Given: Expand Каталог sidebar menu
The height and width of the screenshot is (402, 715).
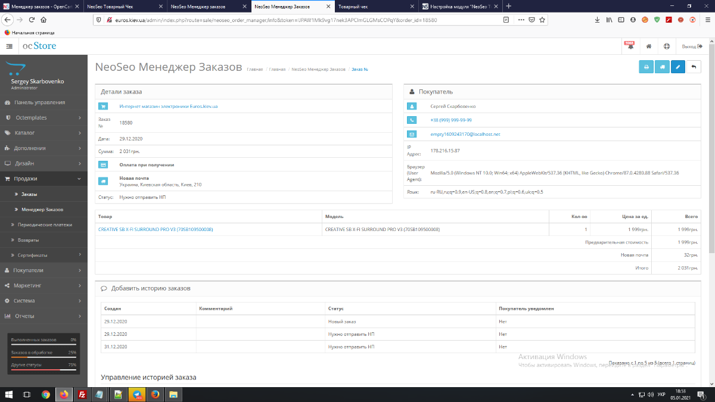Looking at the screenshot, I should point(43,133).
